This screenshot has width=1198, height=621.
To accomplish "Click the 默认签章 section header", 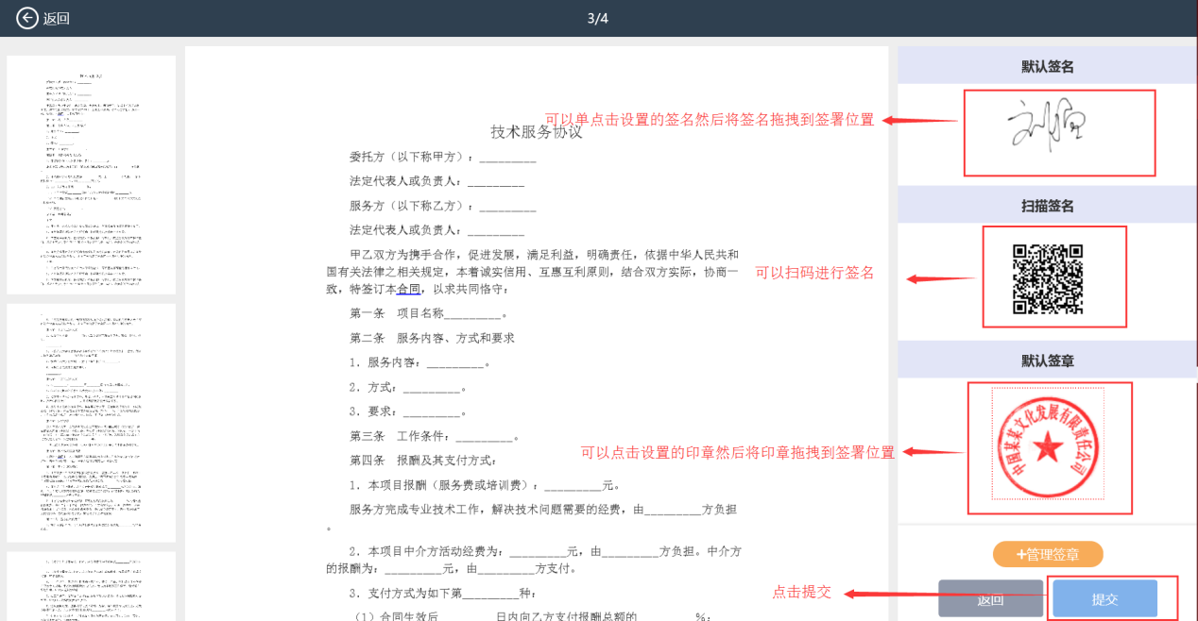I will (1047, 361).
